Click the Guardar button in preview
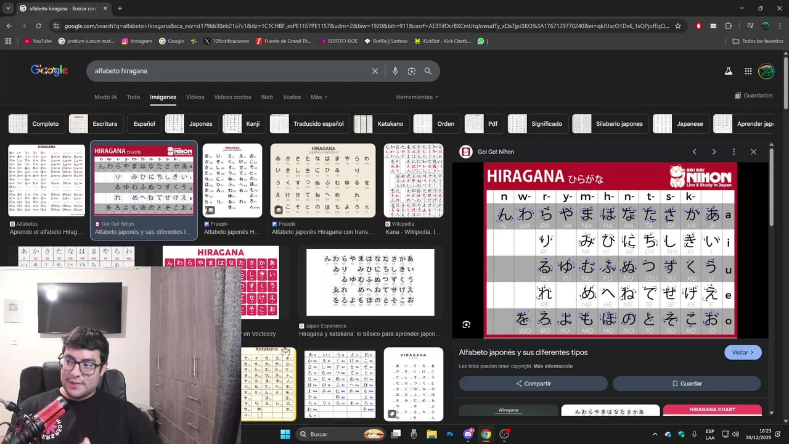Screen dimensions: 789x444 pos(687,384)
